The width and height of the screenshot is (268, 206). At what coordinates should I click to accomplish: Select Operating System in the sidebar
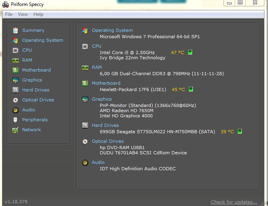tap(43, 40)
